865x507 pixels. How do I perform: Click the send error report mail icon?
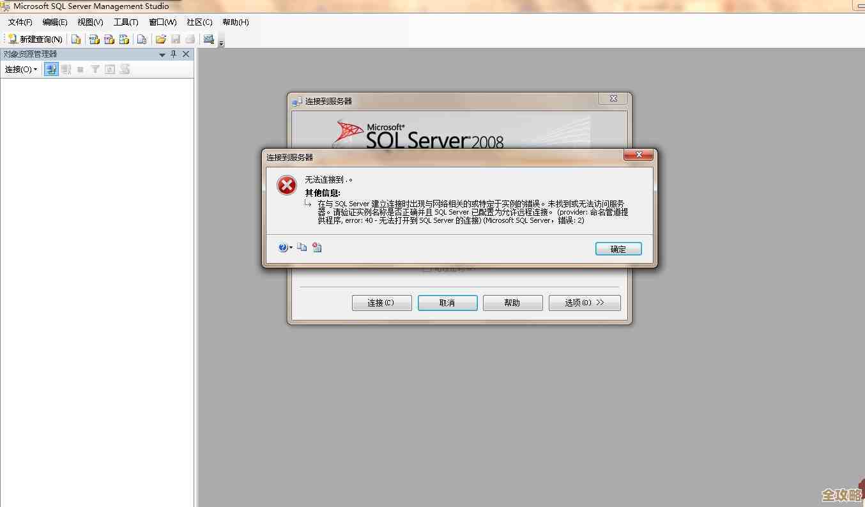pos(317,247)
